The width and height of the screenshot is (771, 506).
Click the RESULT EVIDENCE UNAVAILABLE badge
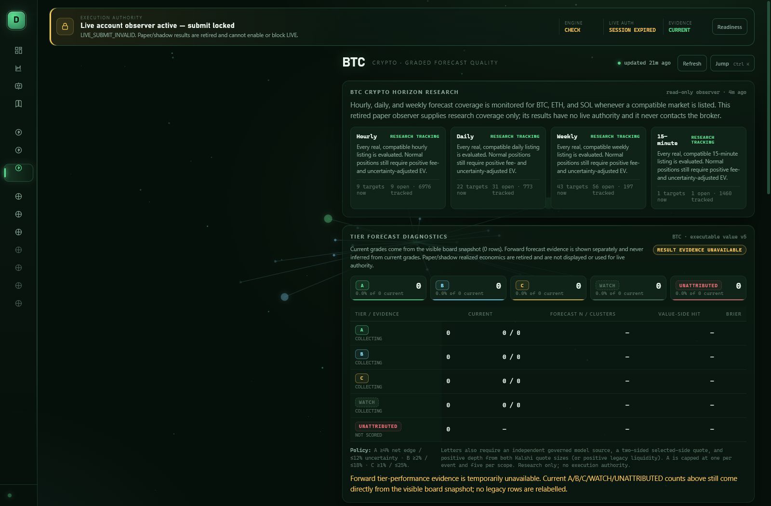699,250
